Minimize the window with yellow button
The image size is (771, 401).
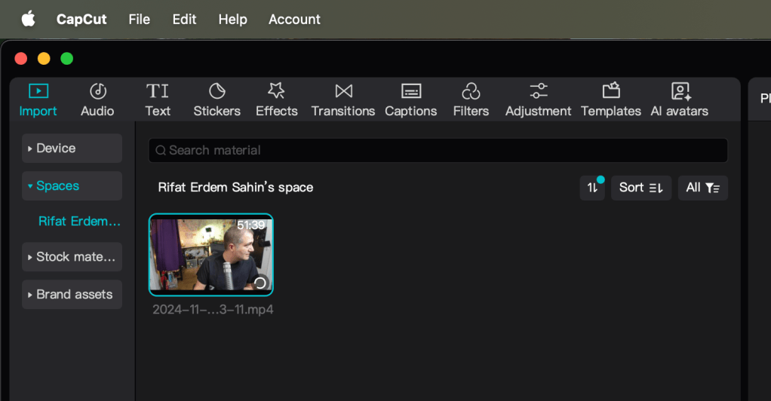tap(44, 59)
